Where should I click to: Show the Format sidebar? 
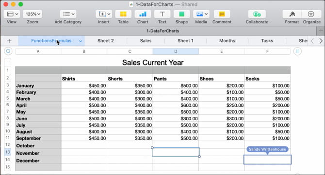click(x=292, y=14)
